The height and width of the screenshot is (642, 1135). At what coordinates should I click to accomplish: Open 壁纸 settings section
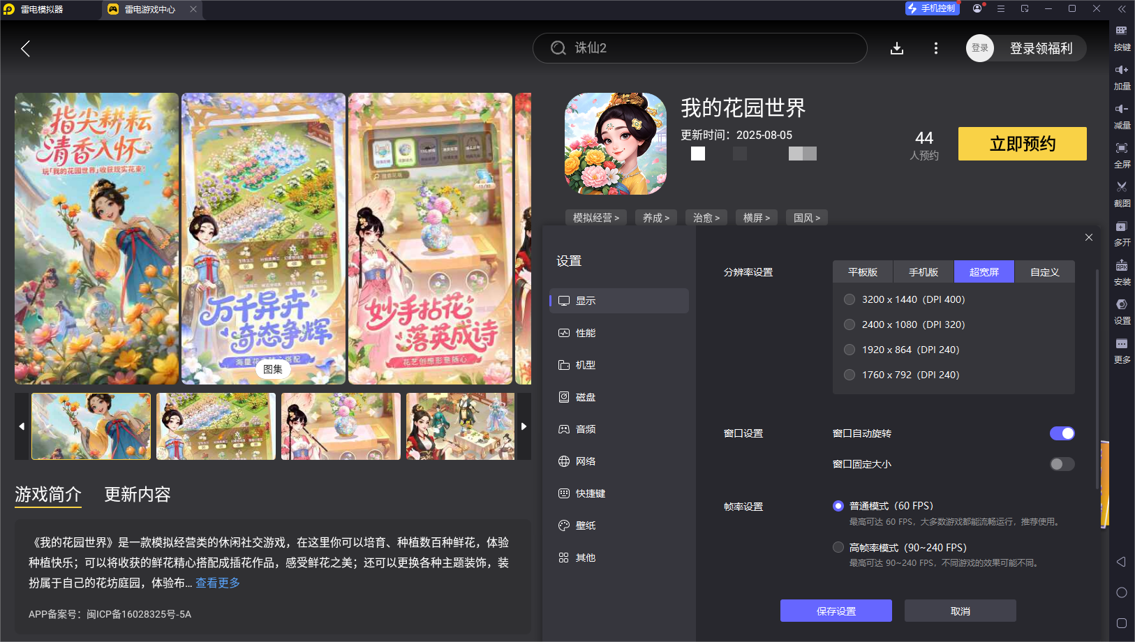[x=619, y=525]
